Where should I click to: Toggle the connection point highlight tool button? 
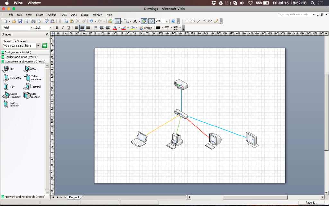144,21
